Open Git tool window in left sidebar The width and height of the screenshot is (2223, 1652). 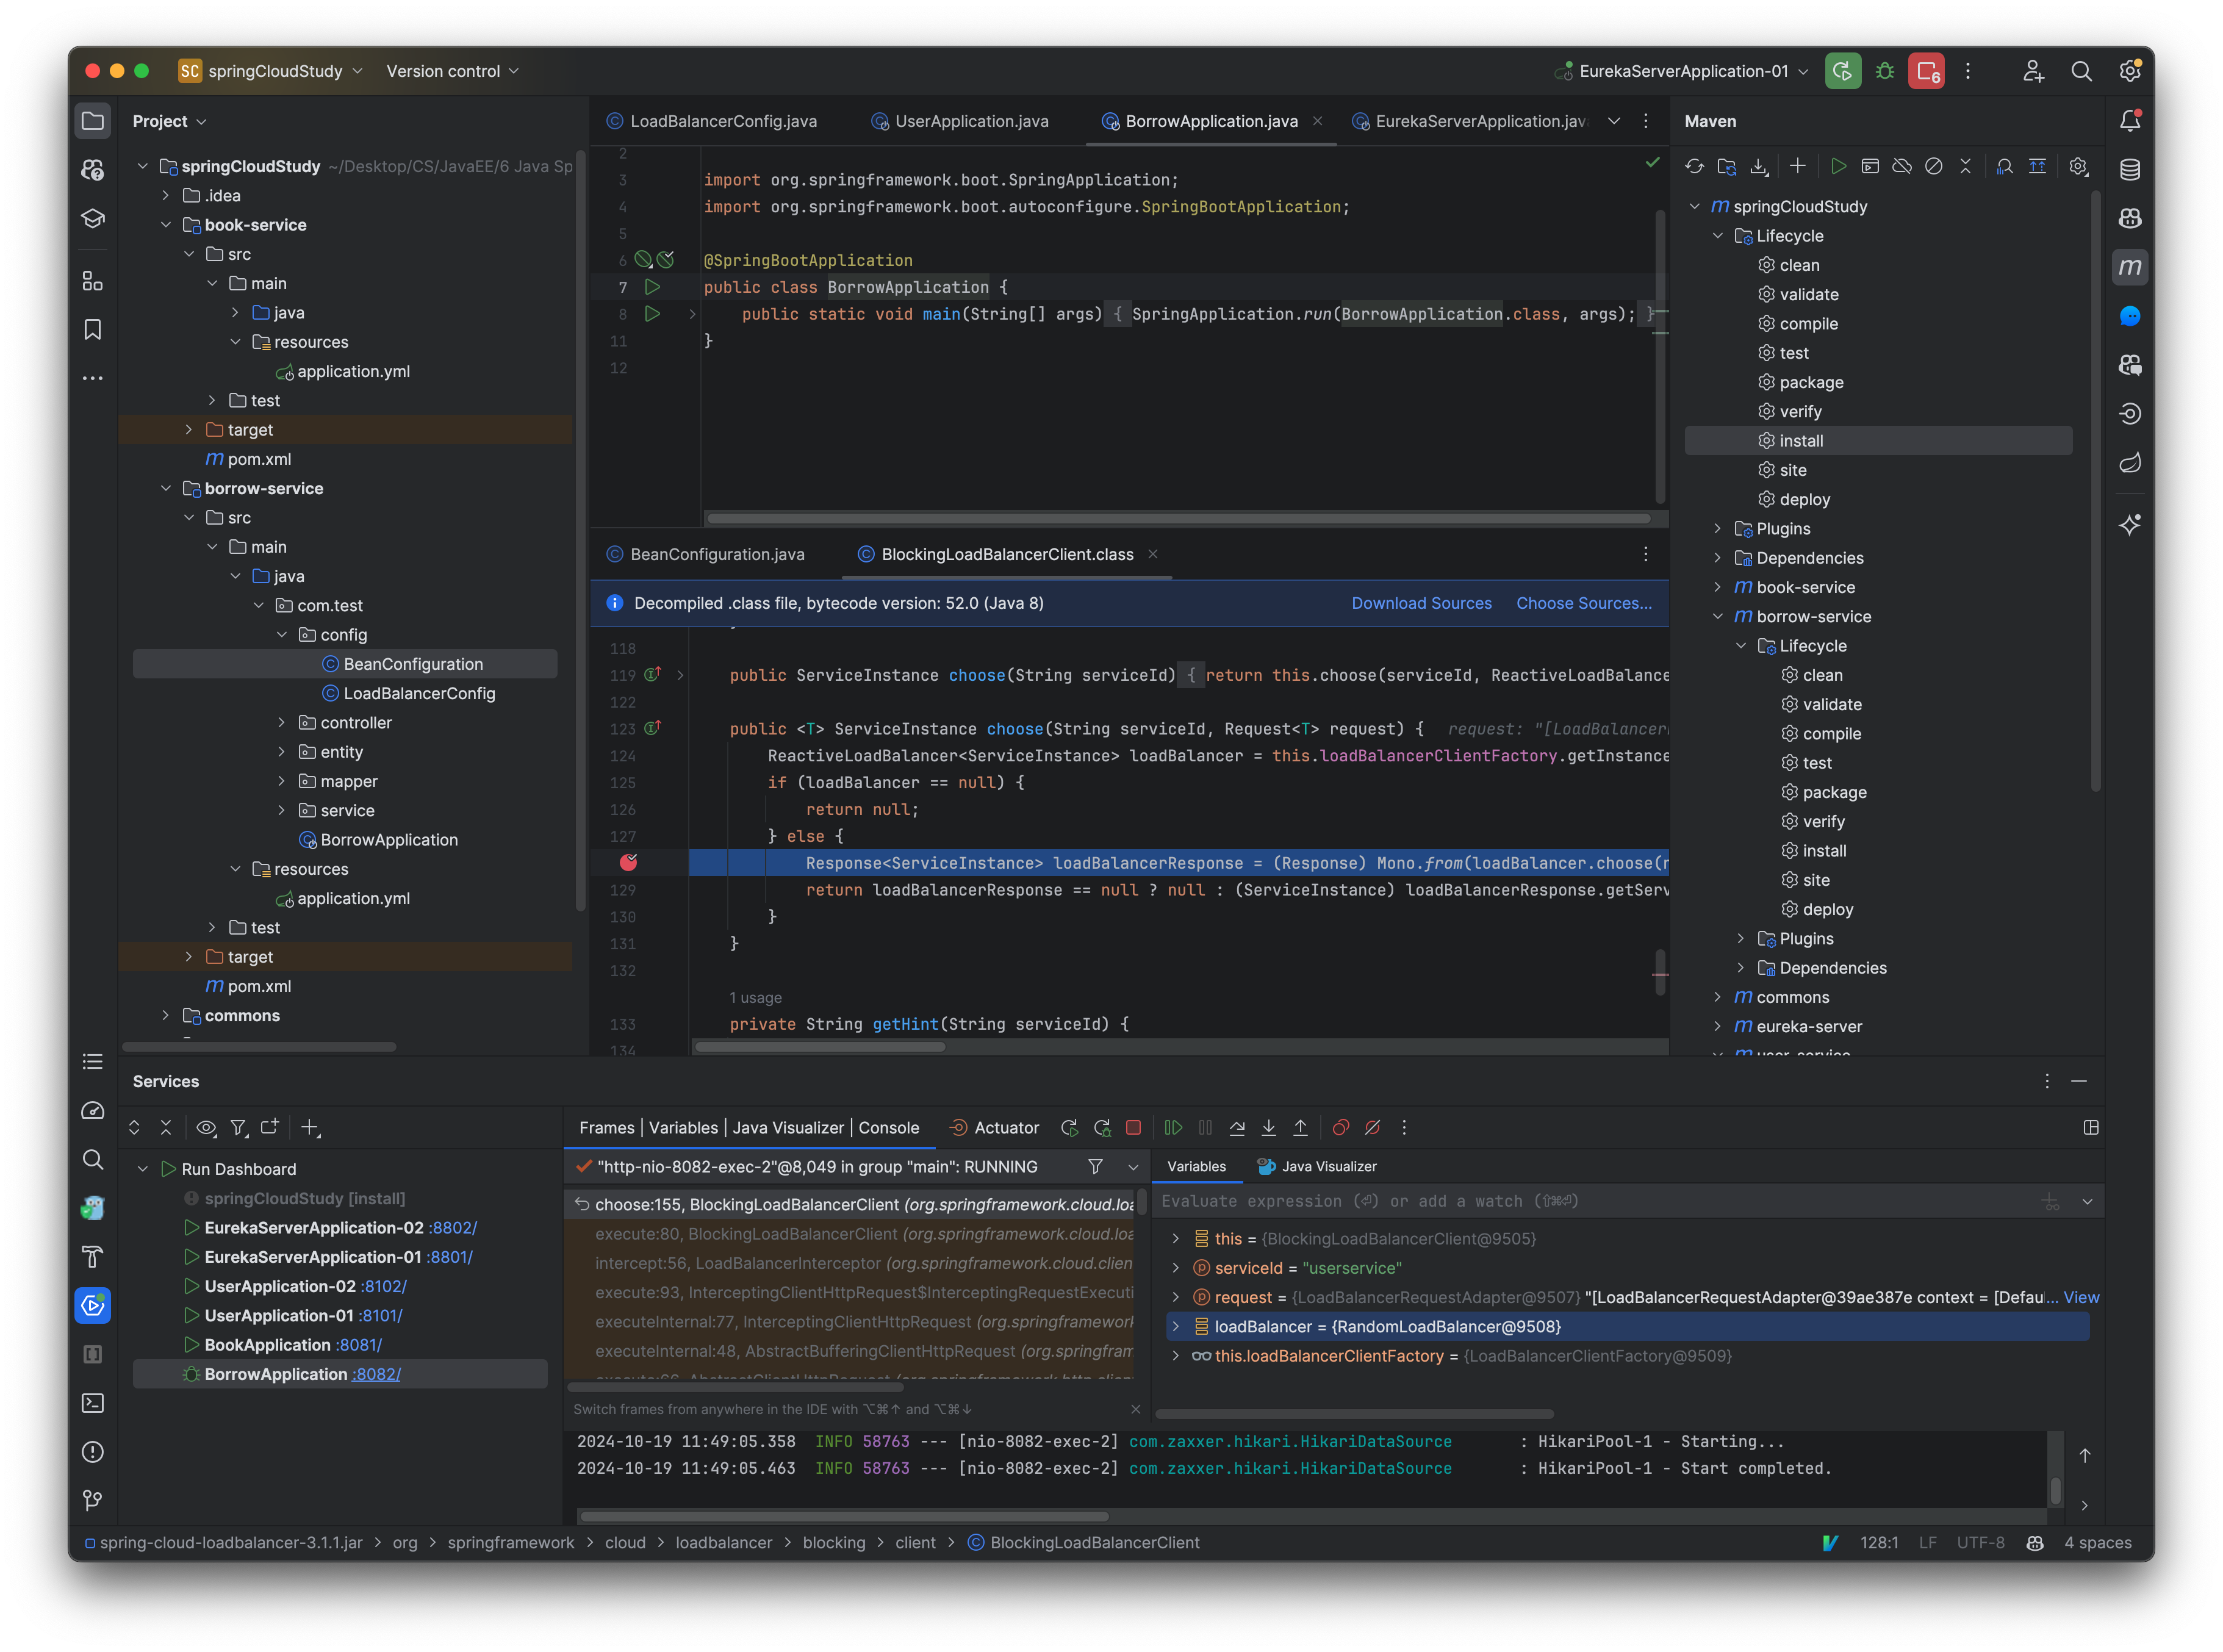(x=92, y=1500)
